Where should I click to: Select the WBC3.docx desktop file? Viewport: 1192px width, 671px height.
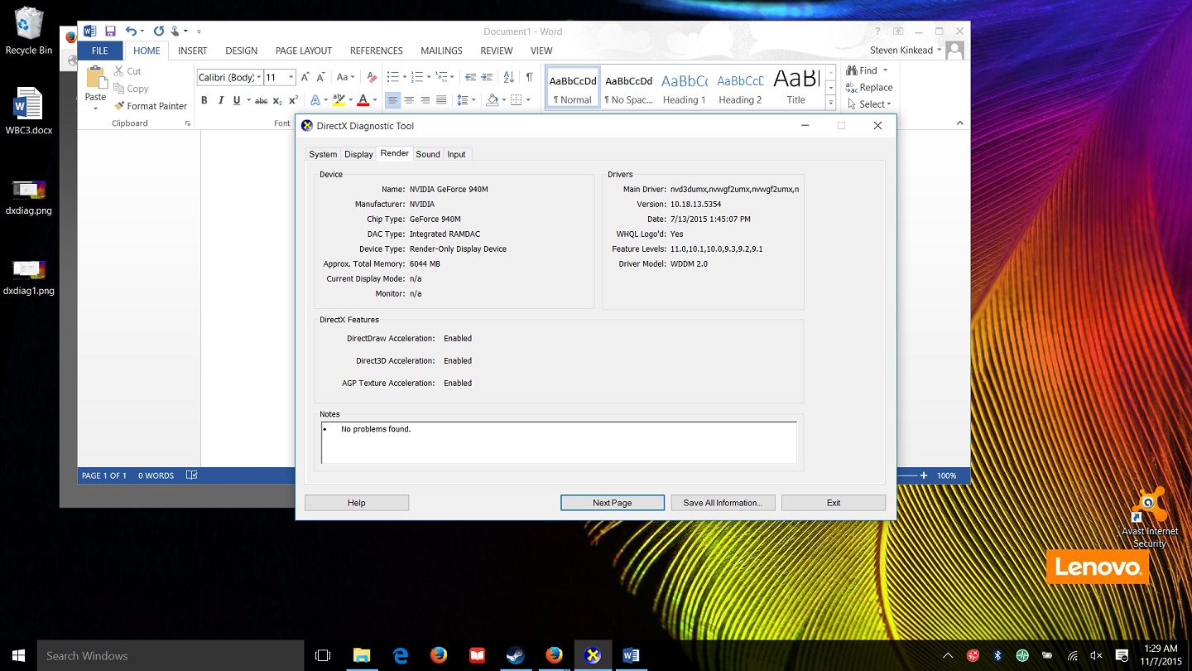click(x=29, y=111)
